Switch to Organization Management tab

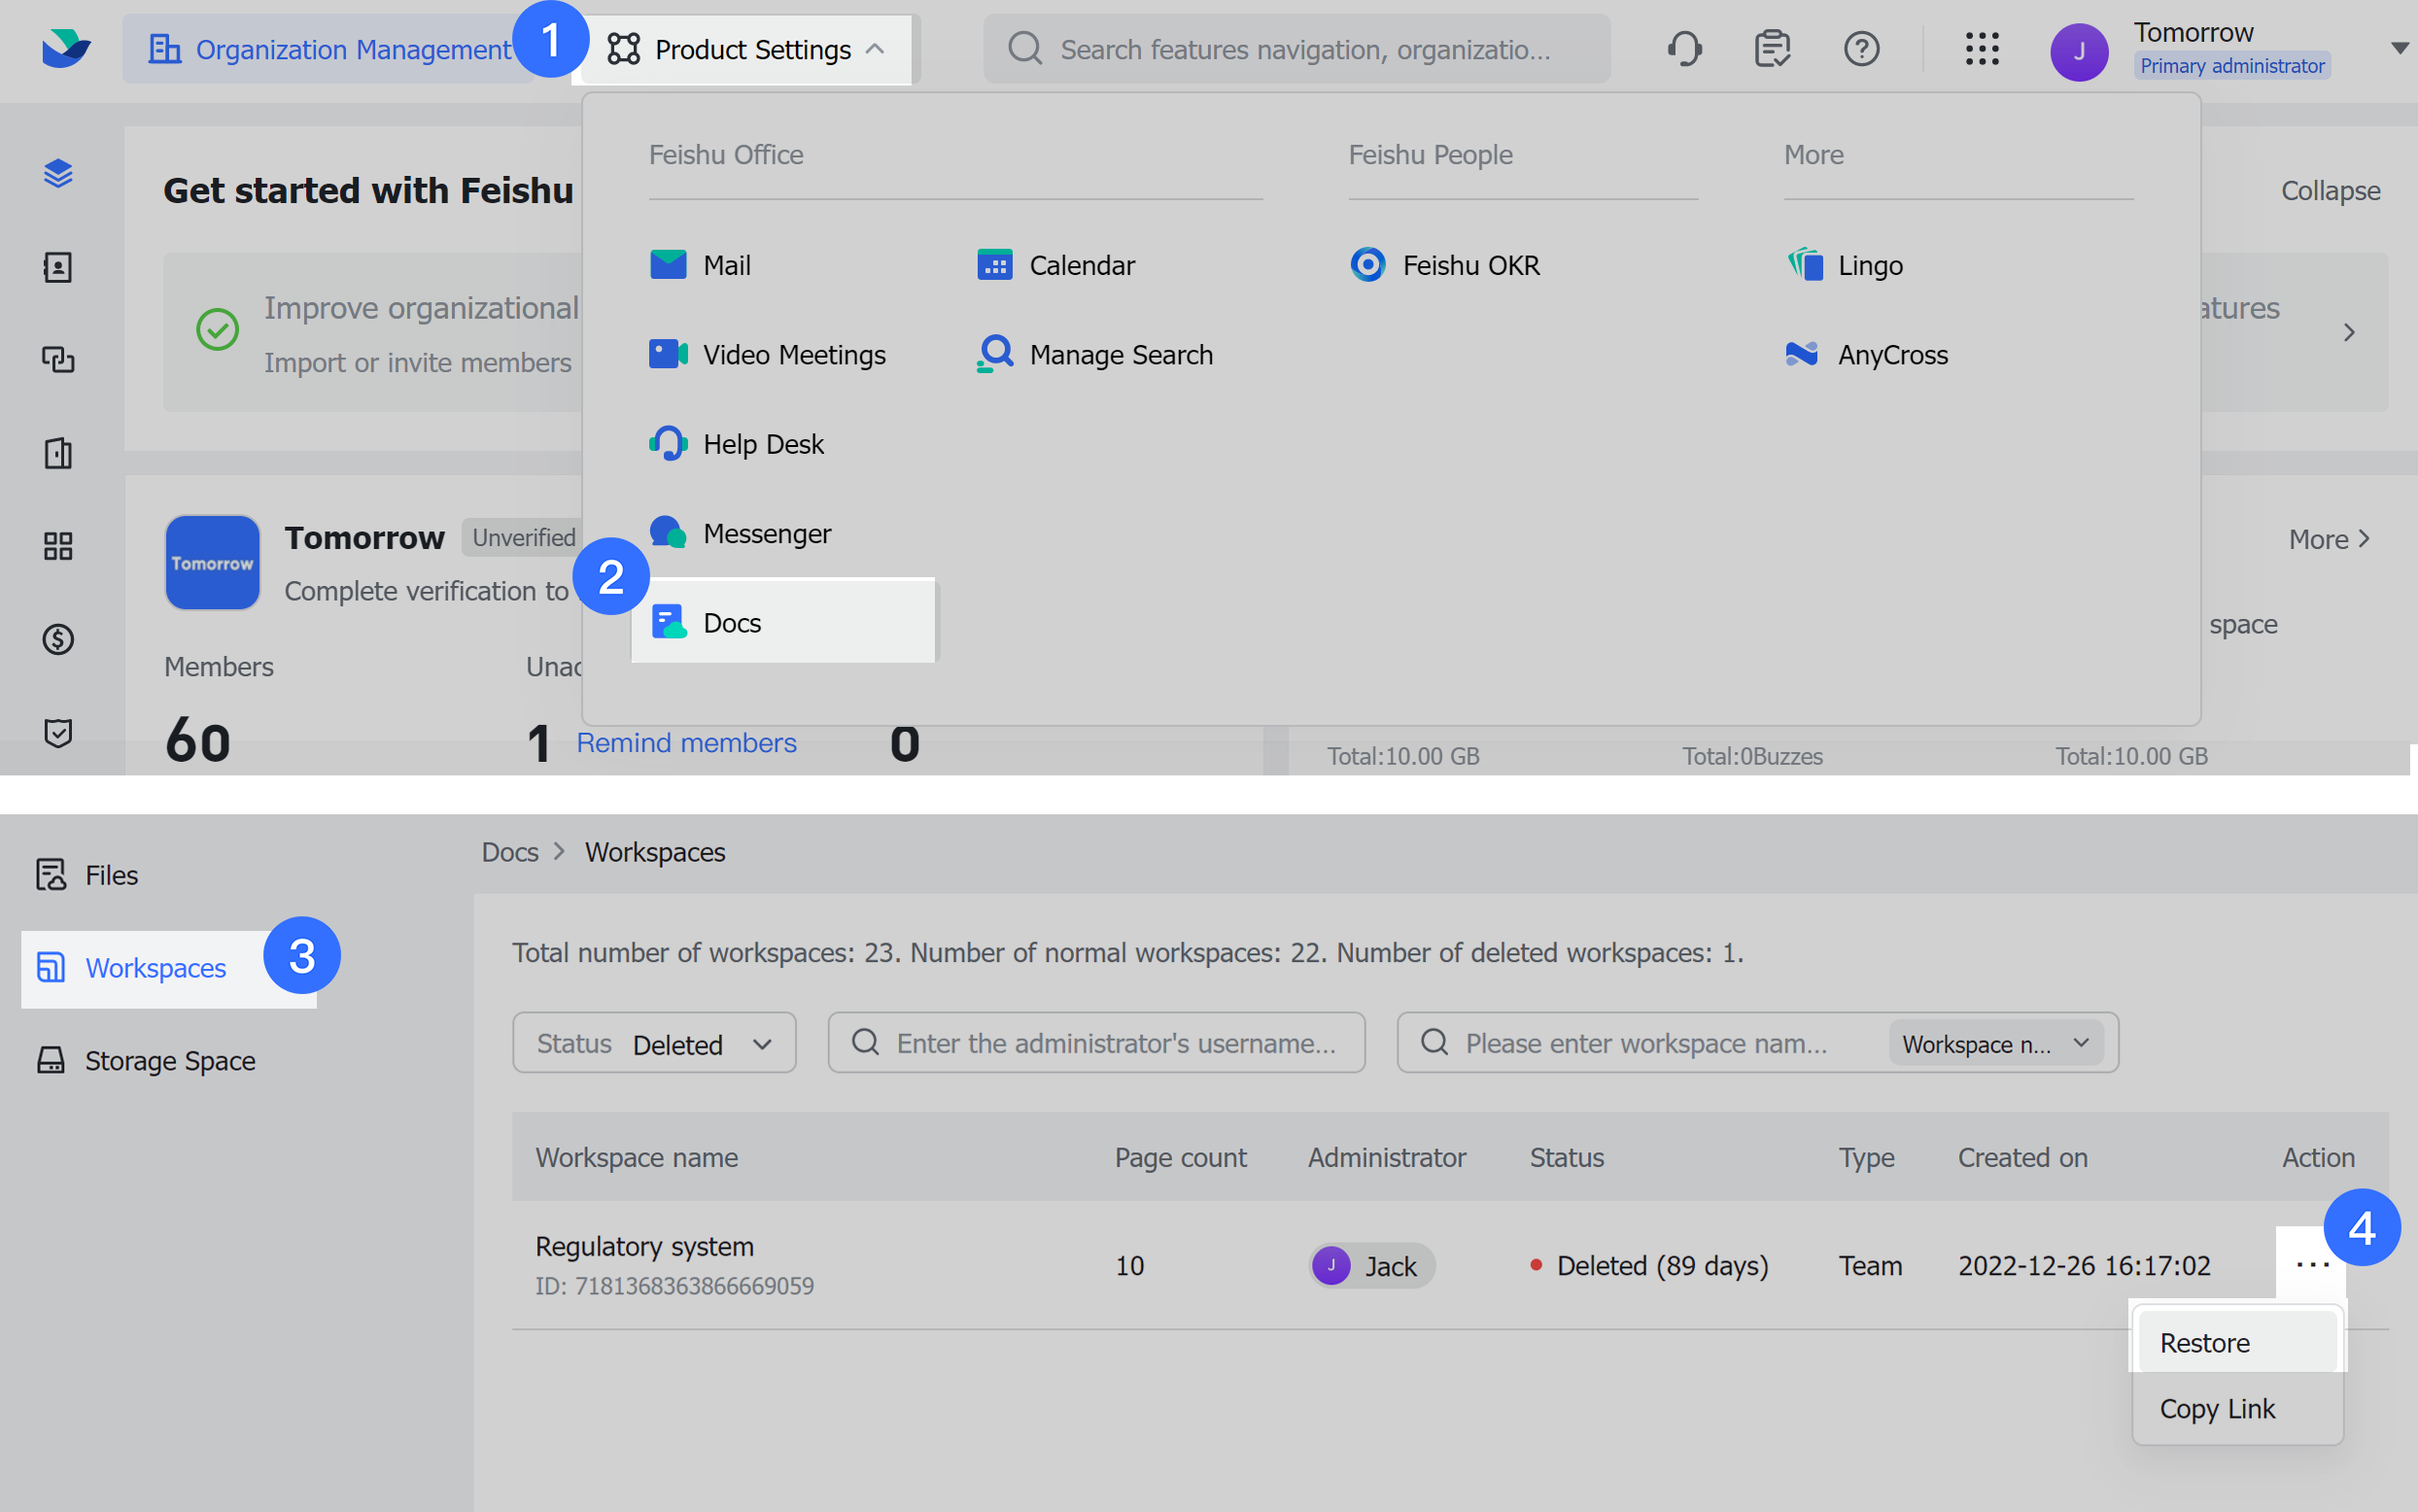[330, 49]
